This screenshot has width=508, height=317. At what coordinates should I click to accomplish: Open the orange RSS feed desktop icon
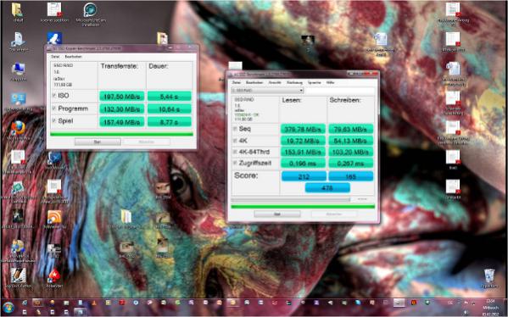pyautogui.click(x=54, y=217)
